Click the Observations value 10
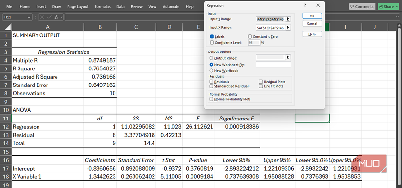This screenshot has height=188, width=402. [x=100, y=93]
